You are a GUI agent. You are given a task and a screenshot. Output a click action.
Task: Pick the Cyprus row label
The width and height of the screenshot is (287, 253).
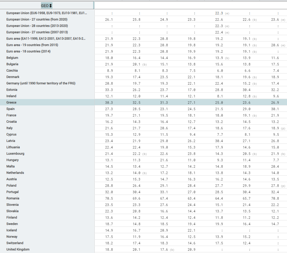[x=11, y=134]
